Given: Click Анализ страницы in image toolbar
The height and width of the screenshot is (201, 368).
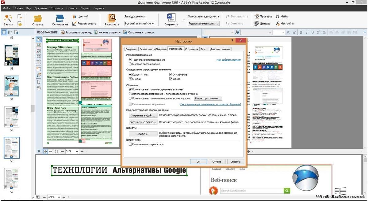Looking at the screenshot, I should pos(108,32).
